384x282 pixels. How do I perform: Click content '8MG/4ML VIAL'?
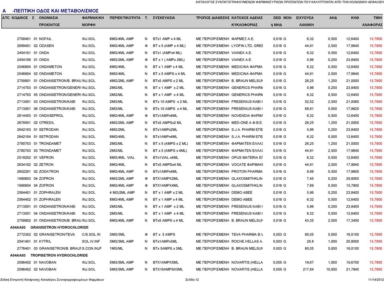[122, 158]
